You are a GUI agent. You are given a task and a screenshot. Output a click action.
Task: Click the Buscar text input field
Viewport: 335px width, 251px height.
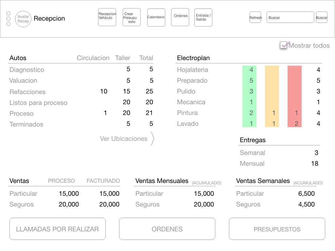[290, 18]
